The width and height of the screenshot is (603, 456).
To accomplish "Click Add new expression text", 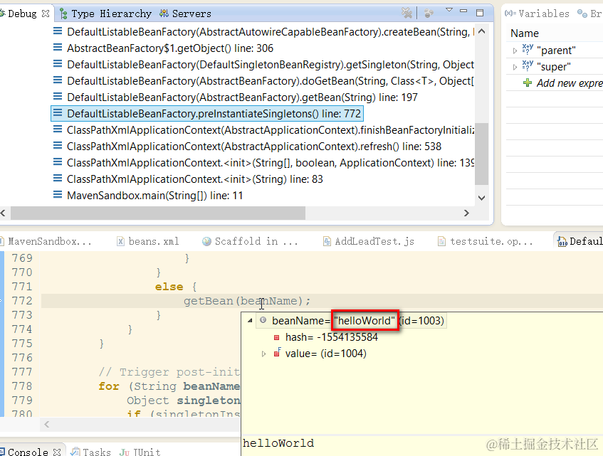I will [x=570, y=83].
